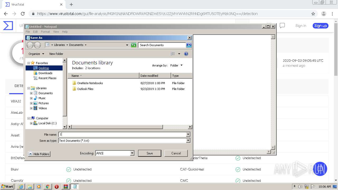338x190 pixels.
Task: Reload the VirusTotal page in Chrome
Action: (x=23, y=14)
